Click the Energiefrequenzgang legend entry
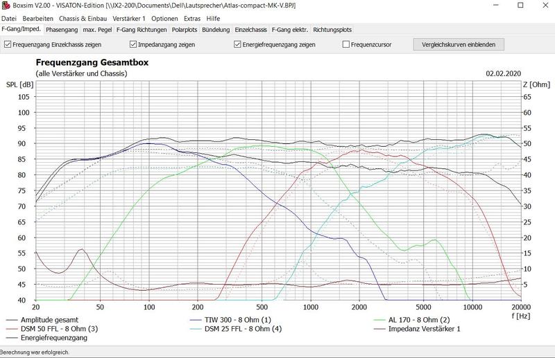The image size is (555, 358). pos(46,338)
